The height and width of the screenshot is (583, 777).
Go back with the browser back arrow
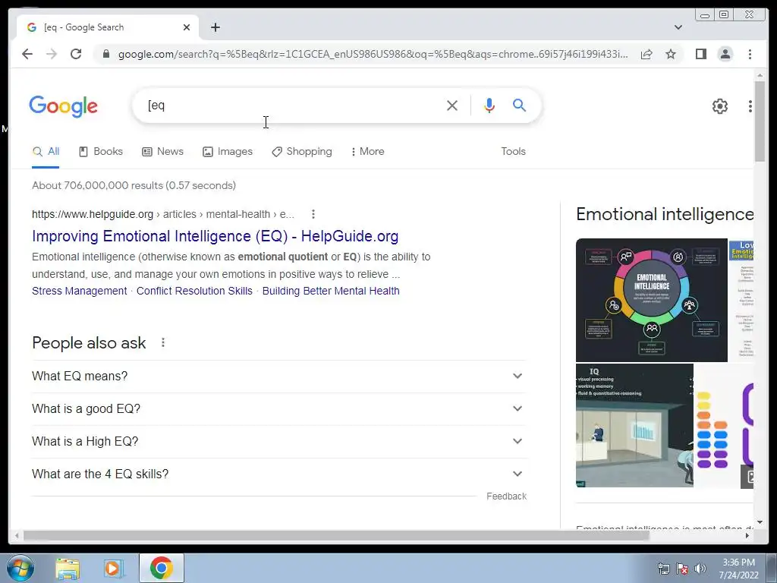(x=27, y=54)
